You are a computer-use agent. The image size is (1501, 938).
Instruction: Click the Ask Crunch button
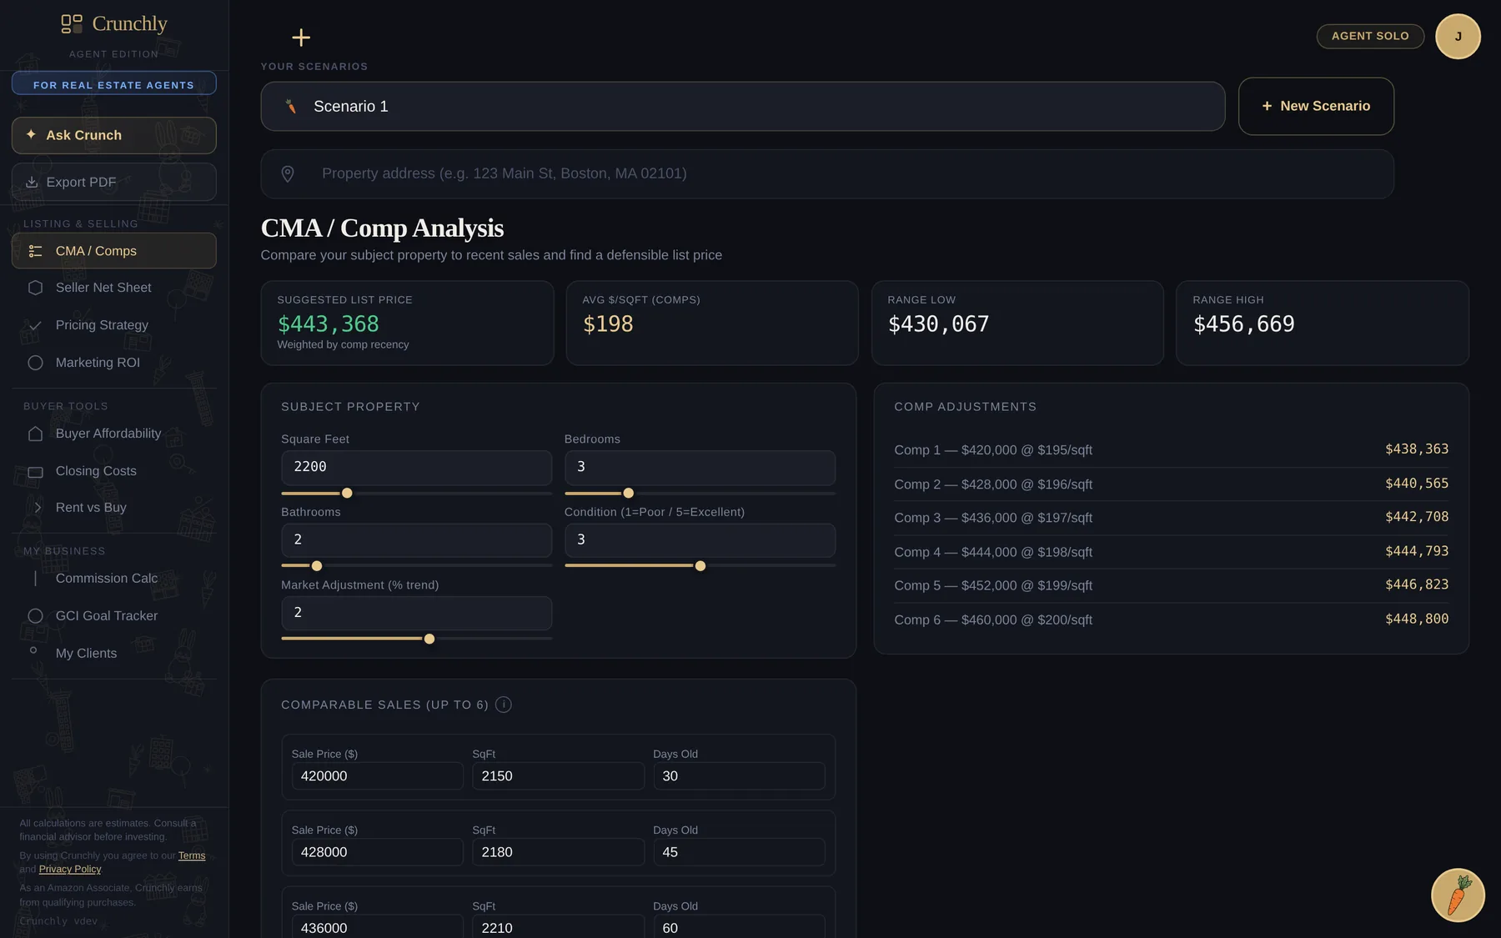pos(114,135)
